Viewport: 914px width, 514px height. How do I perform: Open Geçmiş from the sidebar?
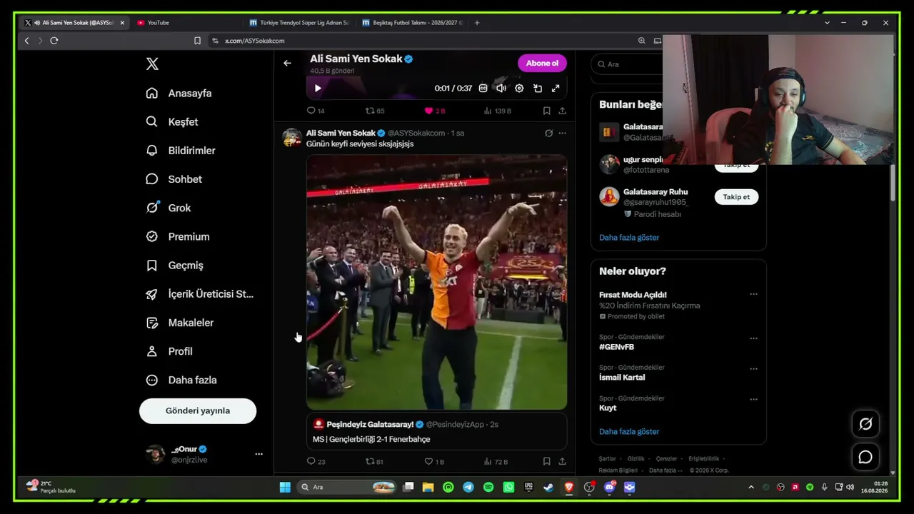[x=175, y=265]
